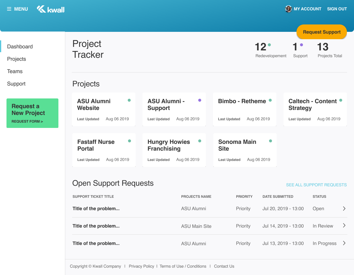
Task: Select Support in the sidebar navigation
Action: [x=16, y=84]
